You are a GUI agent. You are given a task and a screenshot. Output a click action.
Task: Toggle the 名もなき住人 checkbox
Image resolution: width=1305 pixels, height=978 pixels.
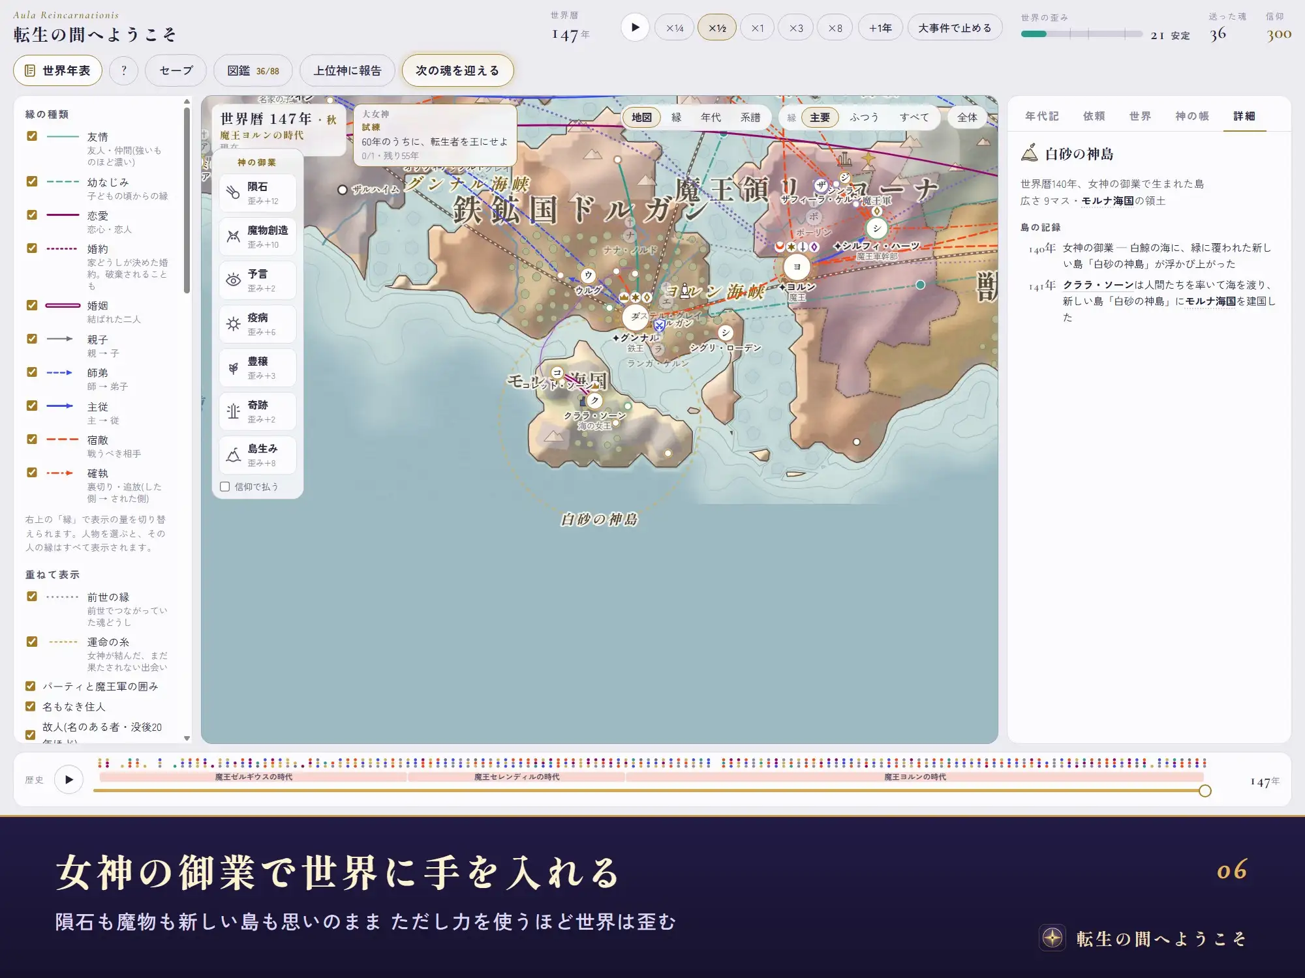pos(30,706)
